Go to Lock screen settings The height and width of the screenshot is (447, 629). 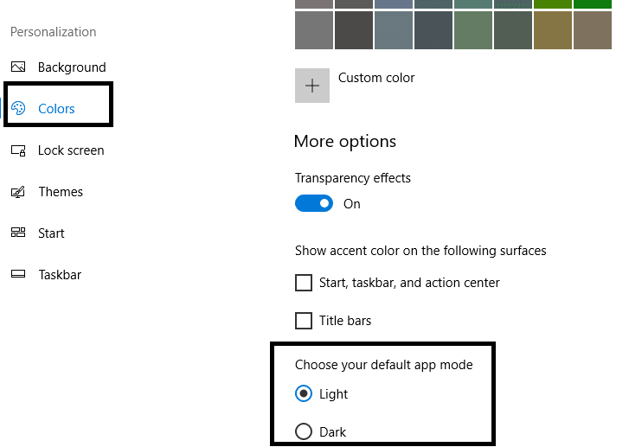(x=71, y=150)
